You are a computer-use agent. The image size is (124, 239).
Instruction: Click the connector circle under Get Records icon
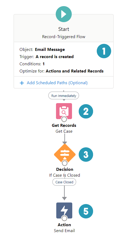[64, 119]
